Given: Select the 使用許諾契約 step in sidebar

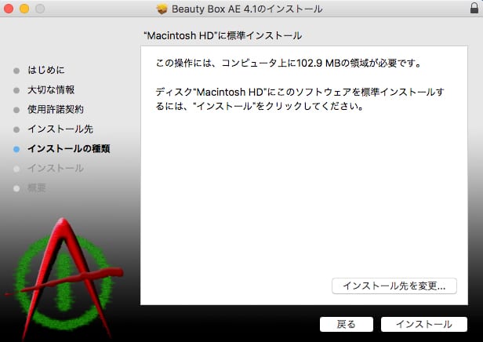Looking at the screenshot, I should click(56, 109).
